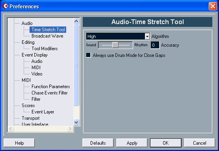The height and width of the screenshot is (151, 219).
Task: Open Audio page under Event Display
Action: tap(37, 61)
